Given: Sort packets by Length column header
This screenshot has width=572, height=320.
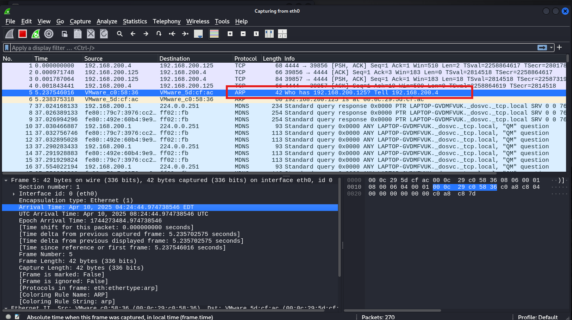Looking at the screenshot, I should tap(272, 58).
